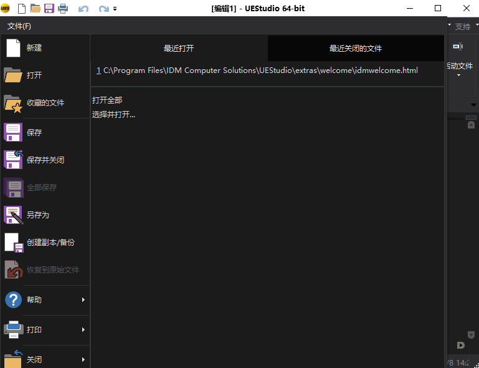Save using the title bar floppy icon
This screenshot has width=479, height=368.
49,9
